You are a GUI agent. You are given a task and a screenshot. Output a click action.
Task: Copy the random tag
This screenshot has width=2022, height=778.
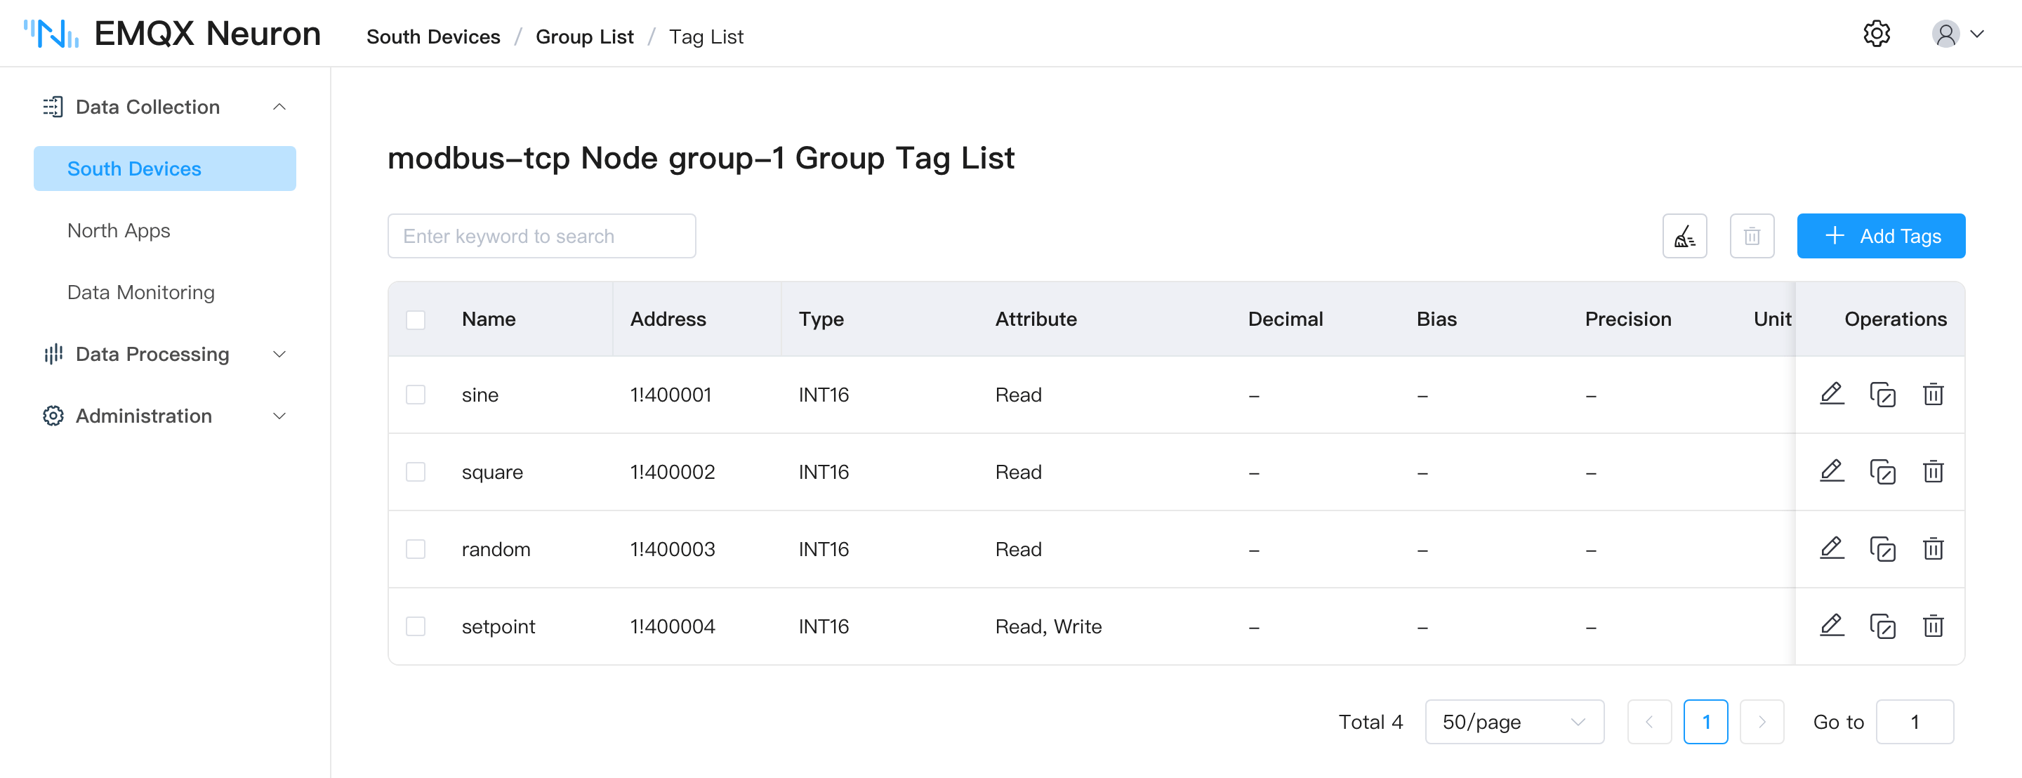tap(1882, 549)
